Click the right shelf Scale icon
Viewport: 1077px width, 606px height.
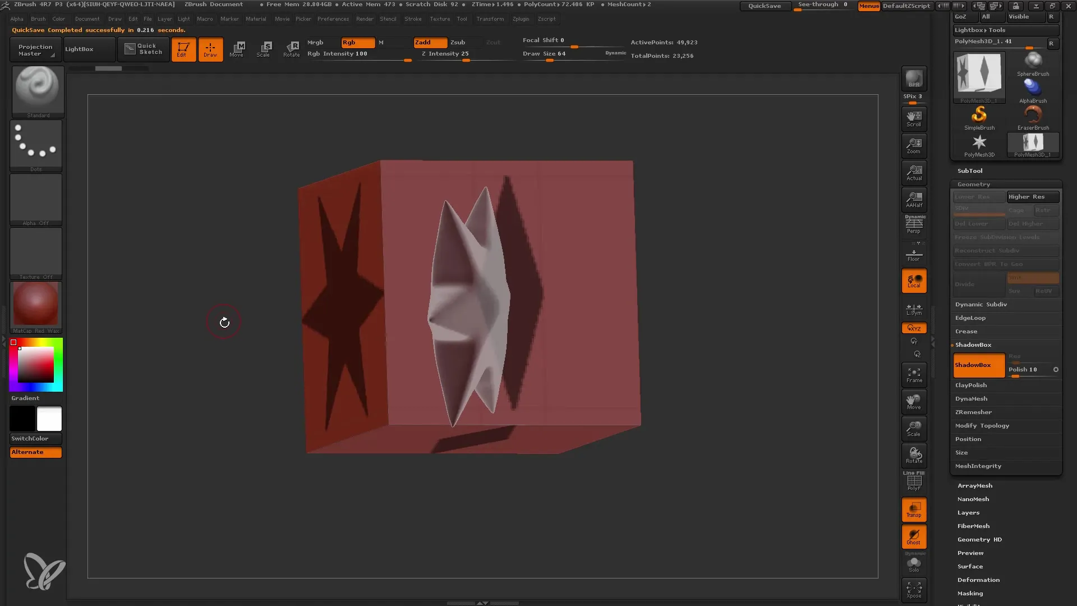click(914, 429)
